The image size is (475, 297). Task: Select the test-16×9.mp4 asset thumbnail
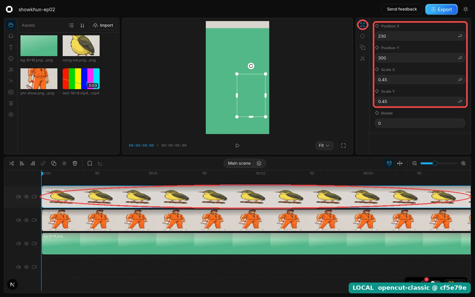click(x=81, y=79)
